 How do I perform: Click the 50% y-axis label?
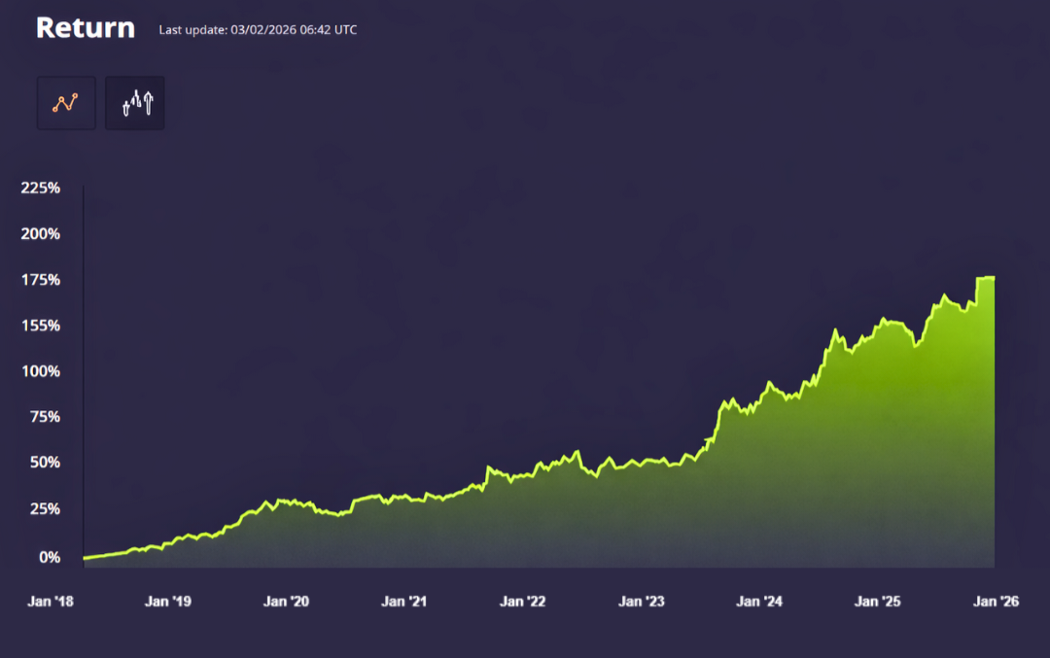pyautogui.click(x=45, y=462)
